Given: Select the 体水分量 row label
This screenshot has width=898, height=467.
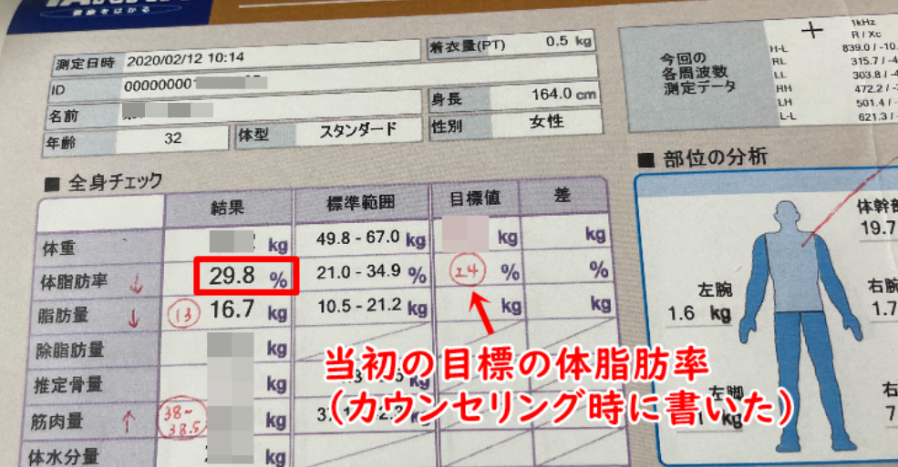Looking at the screenshot, I should [x=64, y=457].
